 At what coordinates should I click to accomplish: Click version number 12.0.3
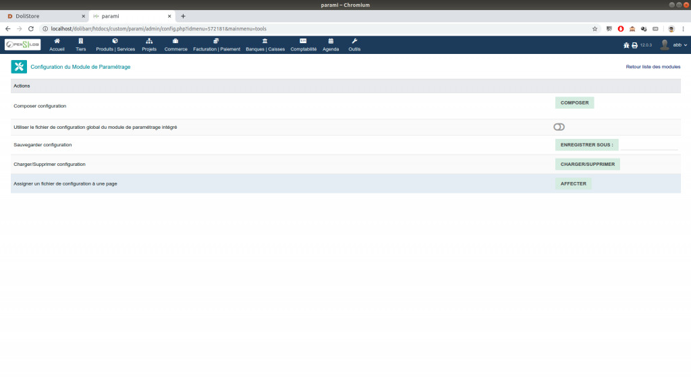[646, 45]
